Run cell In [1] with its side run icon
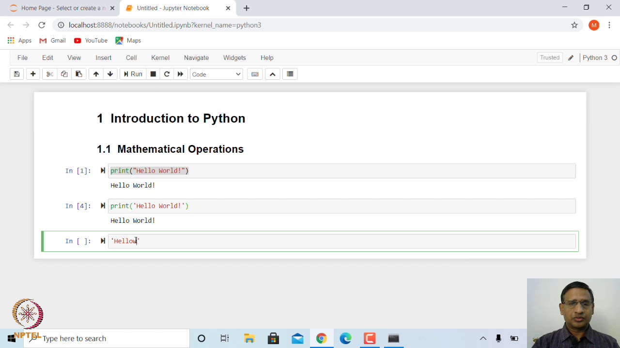620x348 pixels. 103,171
